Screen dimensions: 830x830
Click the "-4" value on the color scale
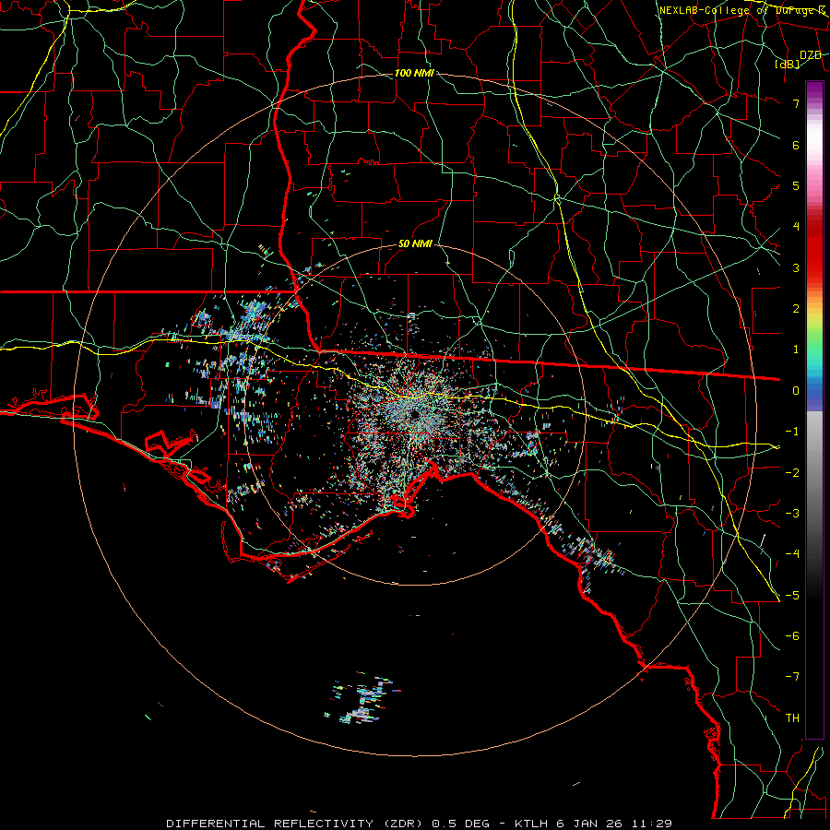[x=792, y=554]
